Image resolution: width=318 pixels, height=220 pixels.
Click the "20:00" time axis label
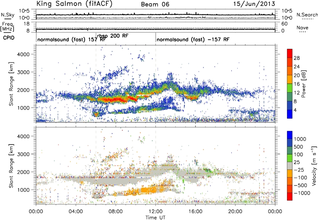click(235, 212)
